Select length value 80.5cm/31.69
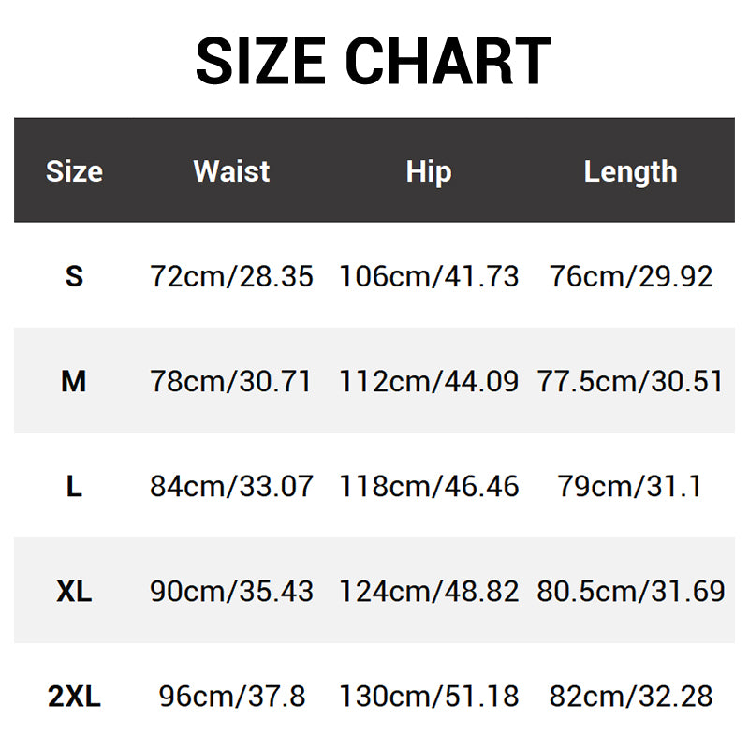This screenshot has height=749, width=749. click(630, 591)
